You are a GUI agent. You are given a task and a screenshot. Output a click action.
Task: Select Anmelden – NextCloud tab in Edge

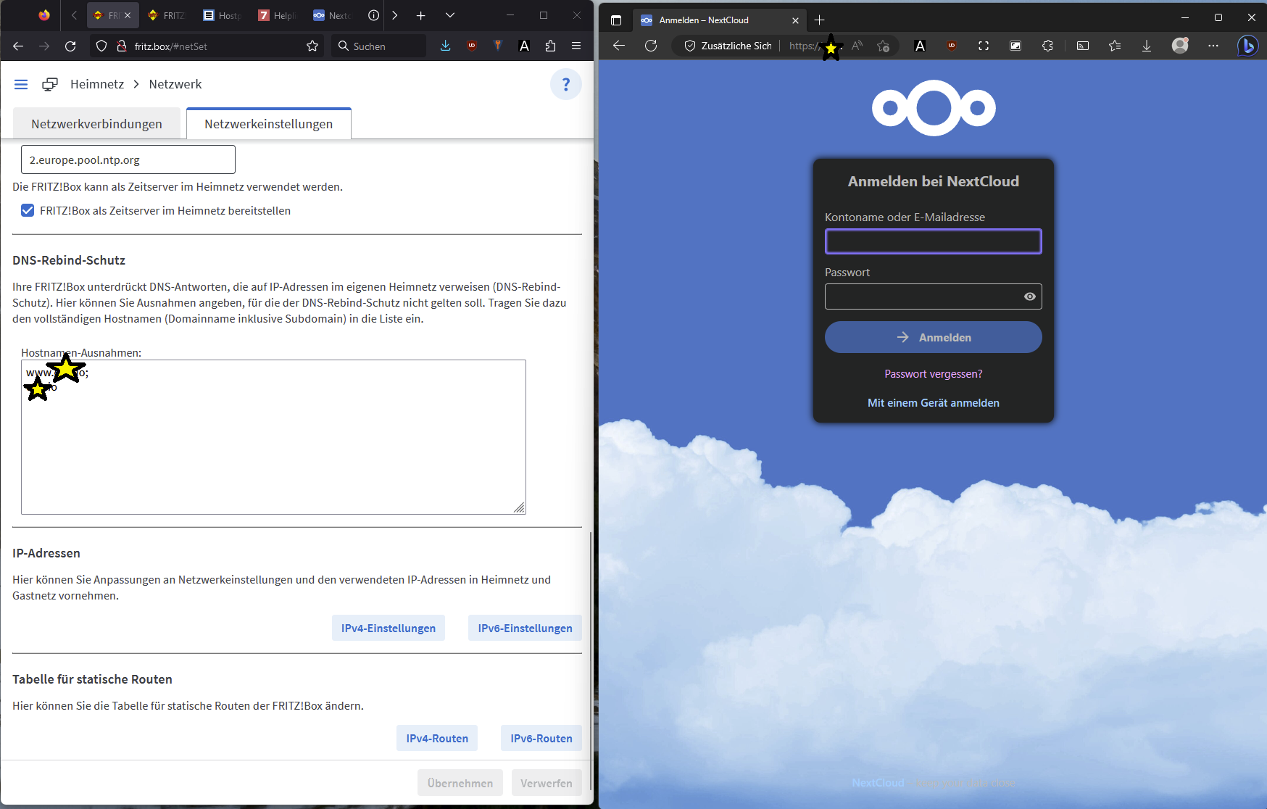click(718, 20)
